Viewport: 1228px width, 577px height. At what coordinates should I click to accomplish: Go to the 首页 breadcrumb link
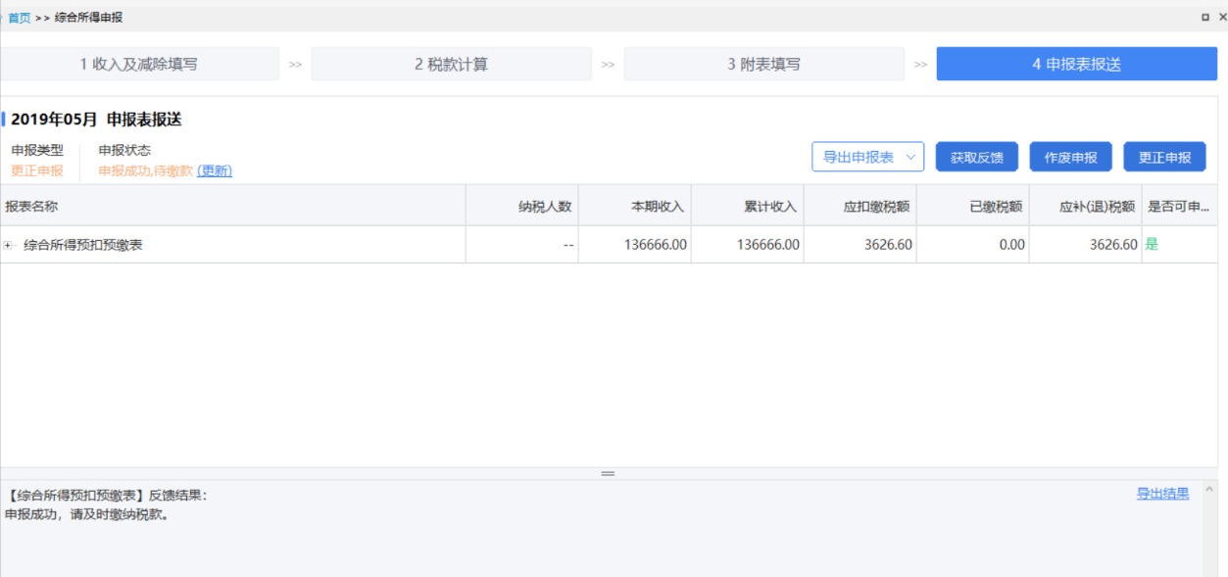point(19,18)
